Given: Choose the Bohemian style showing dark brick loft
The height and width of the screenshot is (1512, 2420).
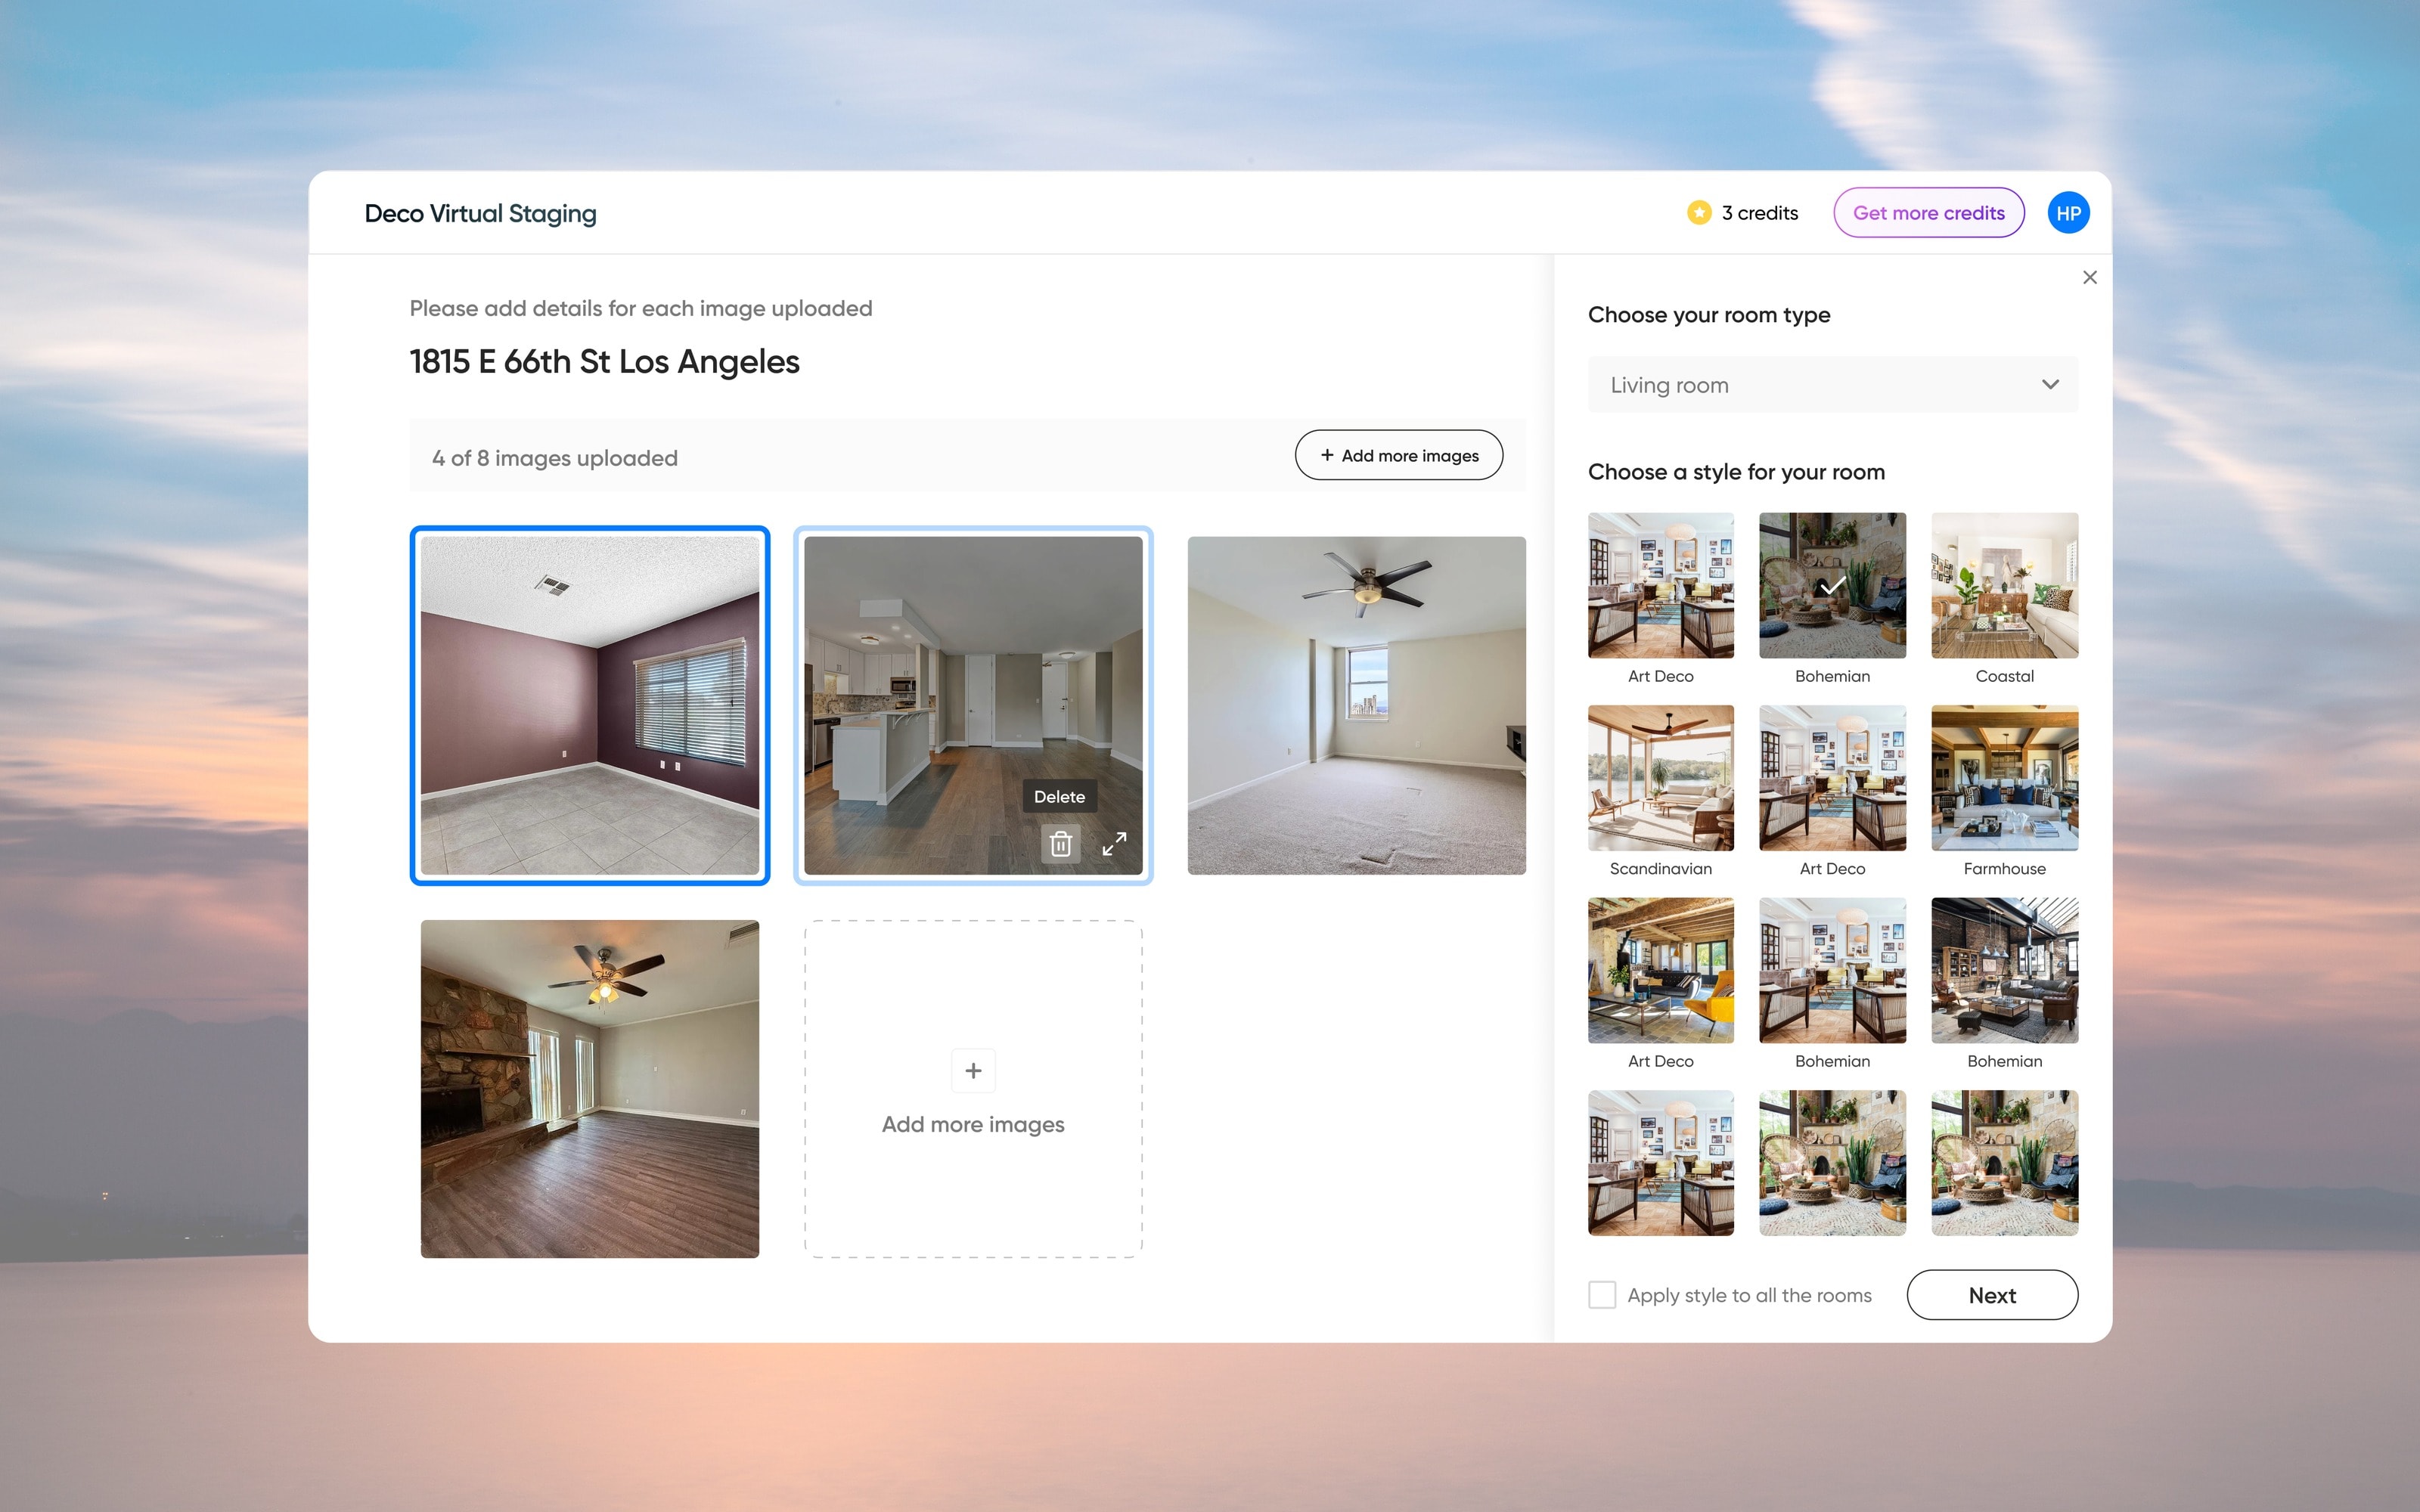Looking at the screenshot, I should pyautogui.click(x=2004, y=971).
